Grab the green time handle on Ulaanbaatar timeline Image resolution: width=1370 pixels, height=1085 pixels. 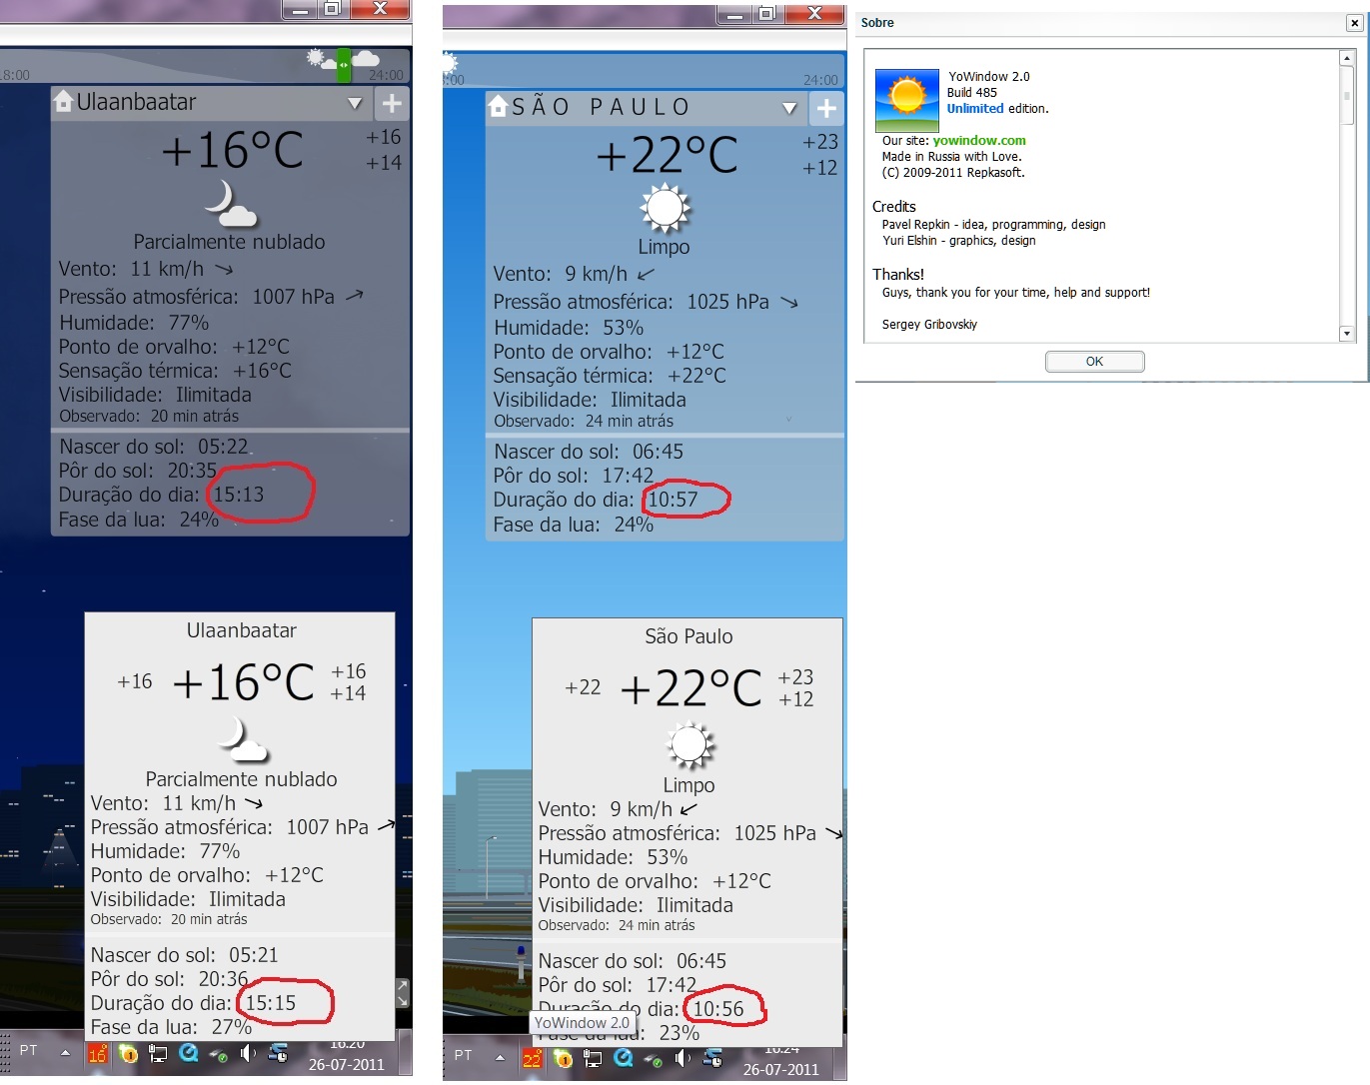(343, 65)
